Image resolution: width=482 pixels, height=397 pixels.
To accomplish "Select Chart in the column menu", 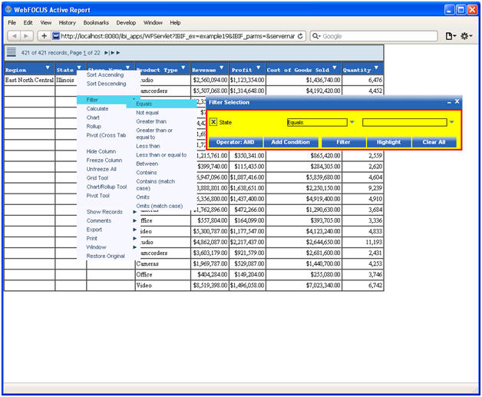I will point(93,117).
